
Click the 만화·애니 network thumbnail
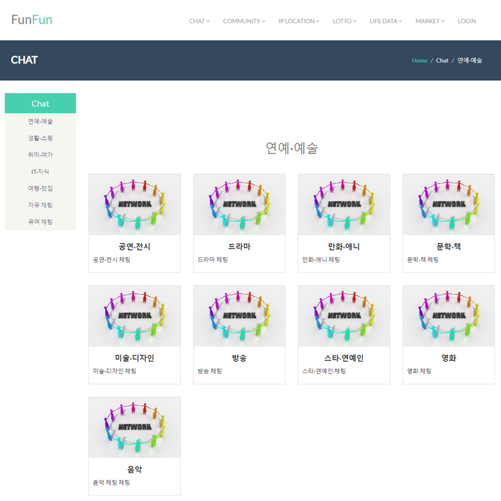tap(344, 205)
